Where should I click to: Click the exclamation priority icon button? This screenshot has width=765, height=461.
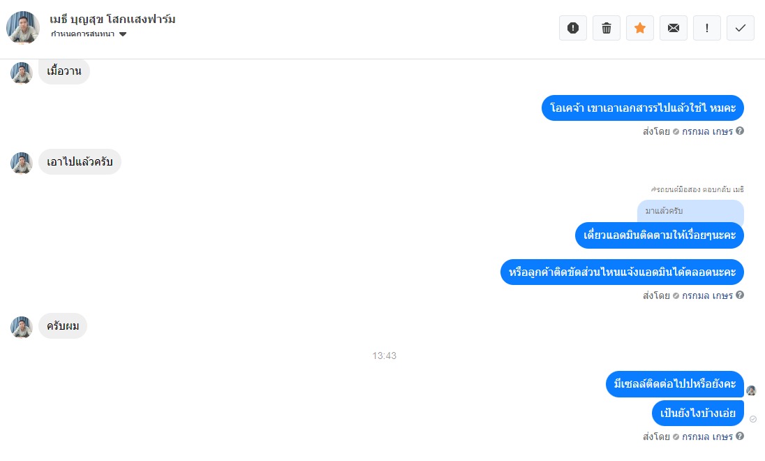tap(707, 28)
